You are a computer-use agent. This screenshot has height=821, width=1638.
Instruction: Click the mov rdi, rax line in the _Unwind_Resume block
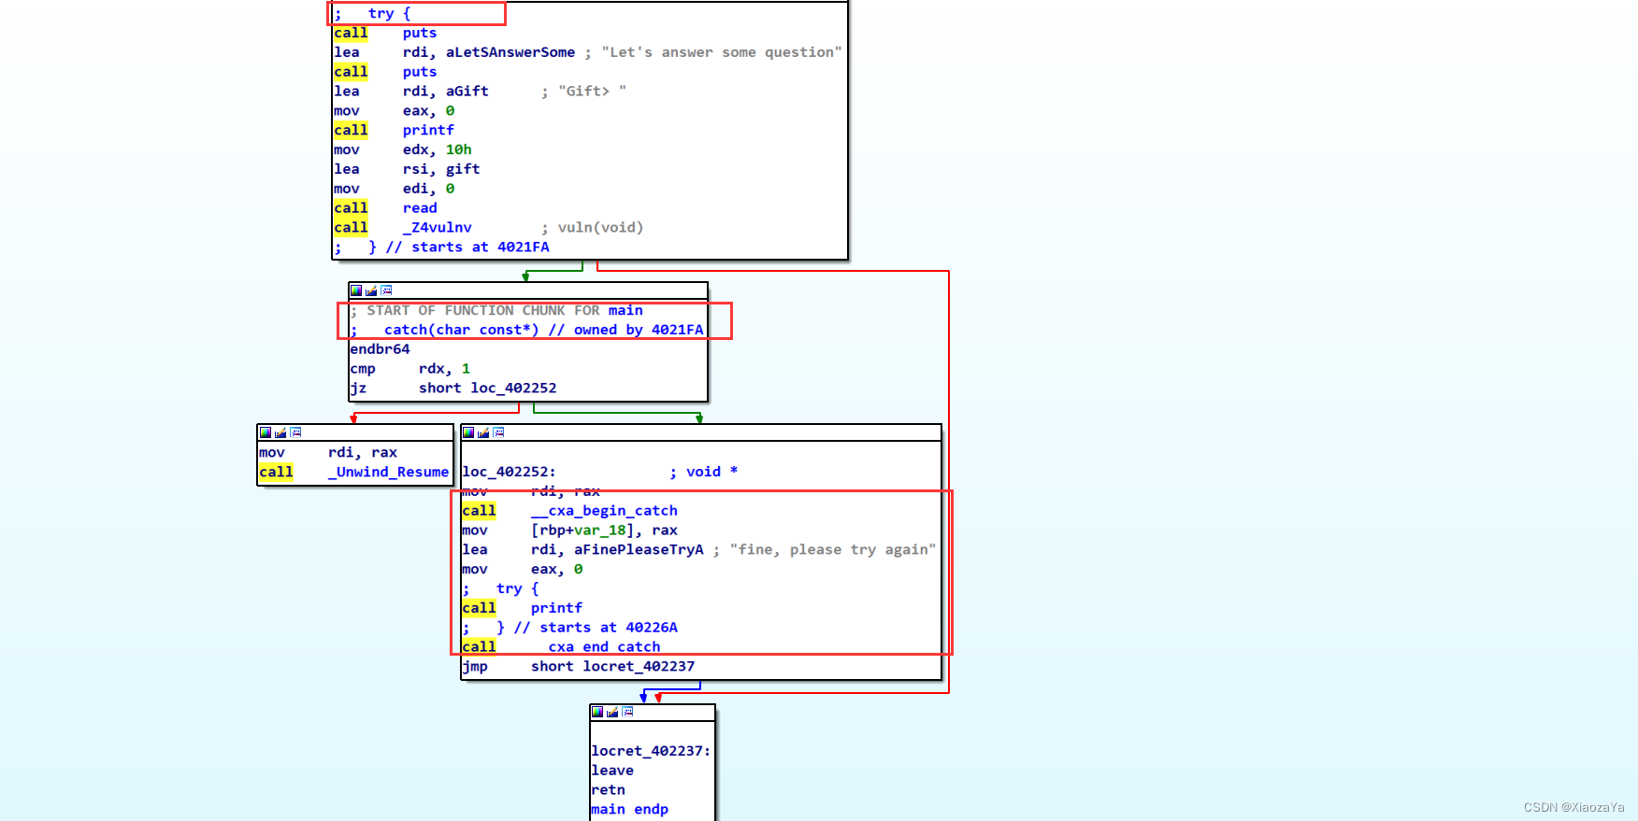[328, 453]
